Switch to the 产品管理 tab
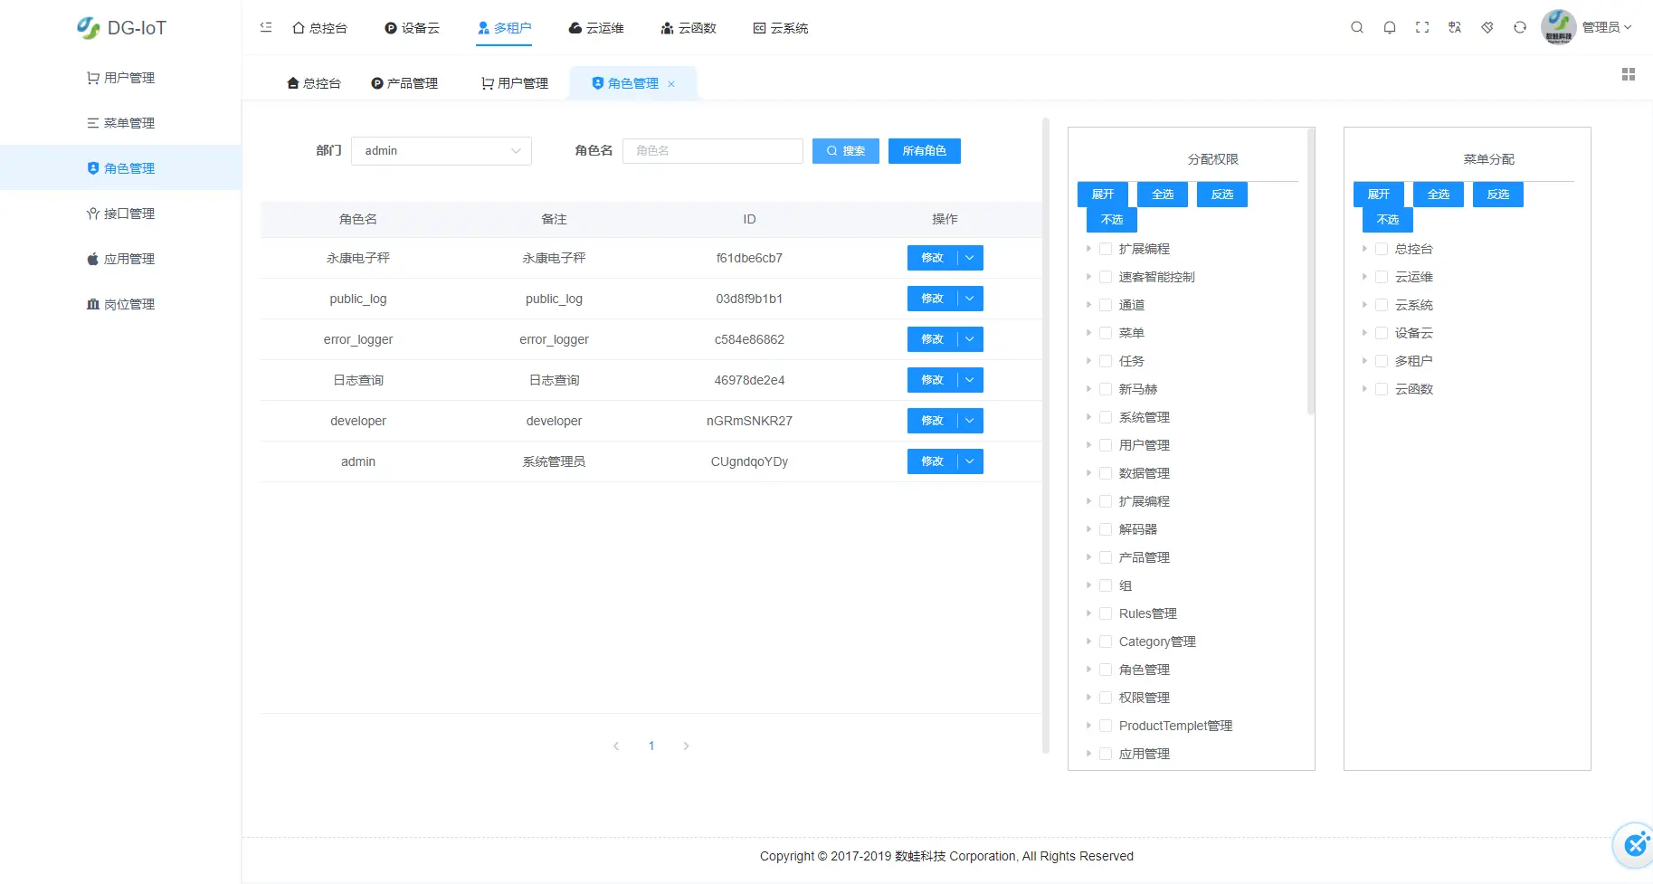The image size is (1653, 884). pyautogui.click(x=404, y=82)
